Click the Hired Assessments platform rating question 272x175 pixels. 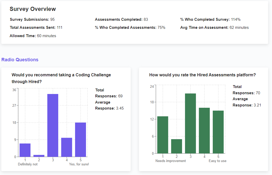click(202, 75)
